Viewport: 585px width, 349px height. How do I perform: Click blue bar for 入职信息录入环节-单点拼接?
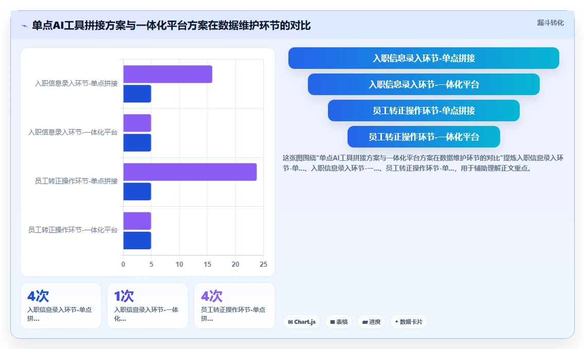point(137,94)
